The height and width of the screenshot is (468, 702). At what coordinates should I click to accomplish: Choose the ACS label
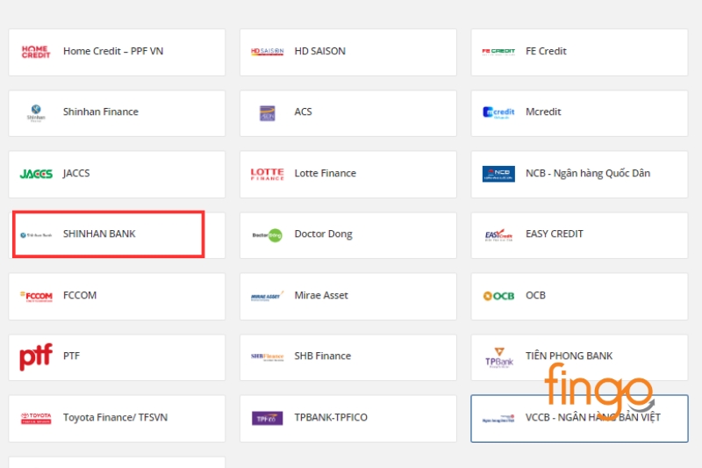pyautogui.click(x=303, y=112)
